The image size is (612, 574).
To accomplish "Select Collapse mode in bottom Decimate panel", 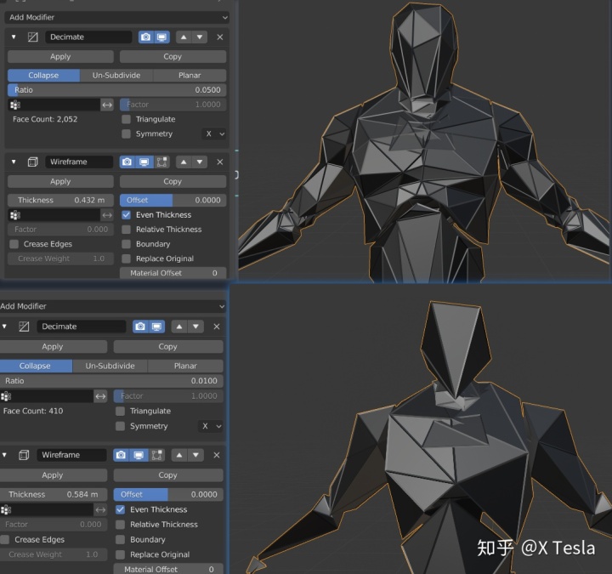I will [35, 366].
